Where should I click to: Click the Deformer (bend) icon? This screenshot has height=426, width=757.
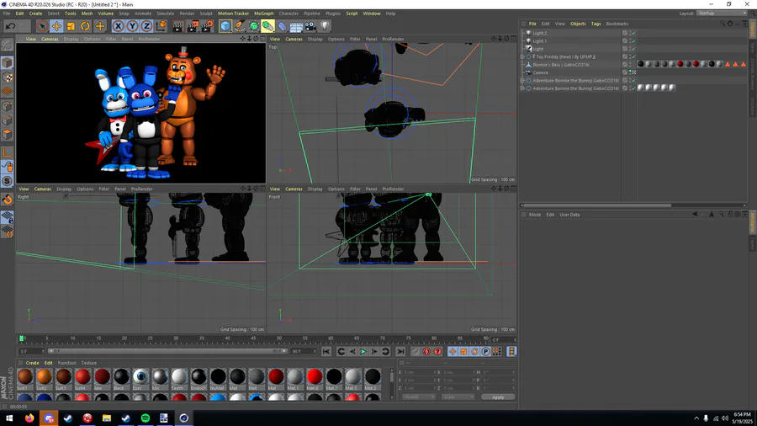coord(283,26)
